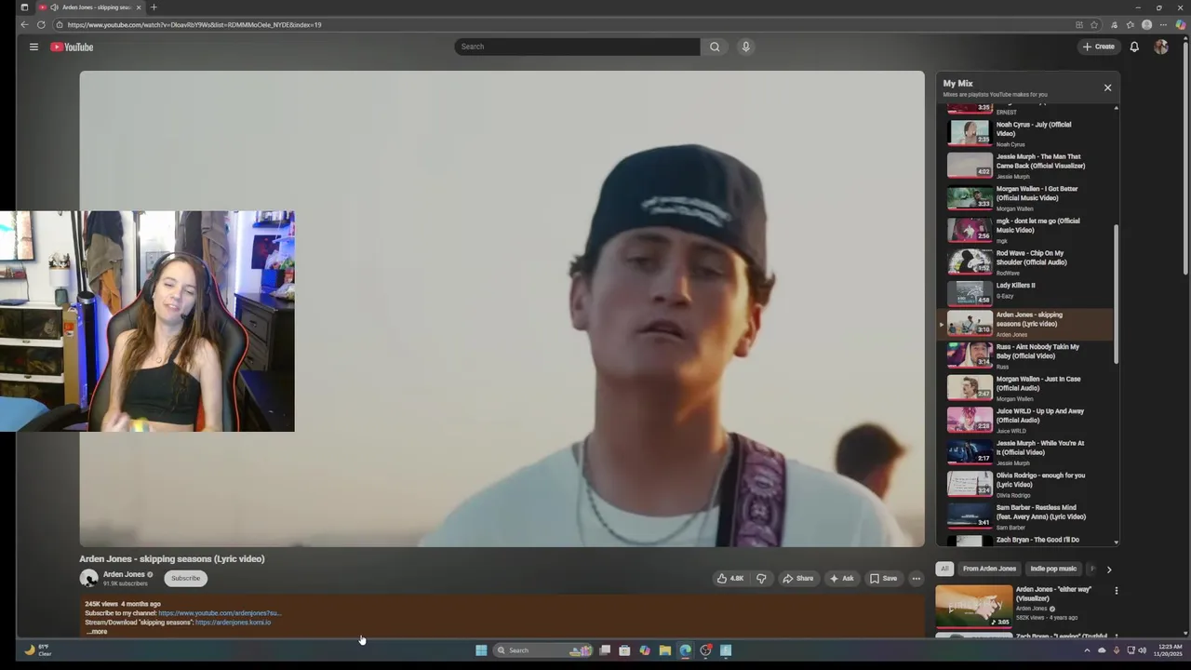1191x670 pixels.
Task: Open notifications bell
Action: [x=1134, y=47]
